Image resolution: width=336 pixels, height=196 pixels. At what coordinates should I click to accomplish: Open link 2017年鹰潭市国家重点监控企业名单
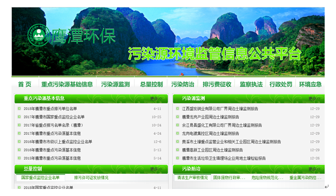pos(54,117)
